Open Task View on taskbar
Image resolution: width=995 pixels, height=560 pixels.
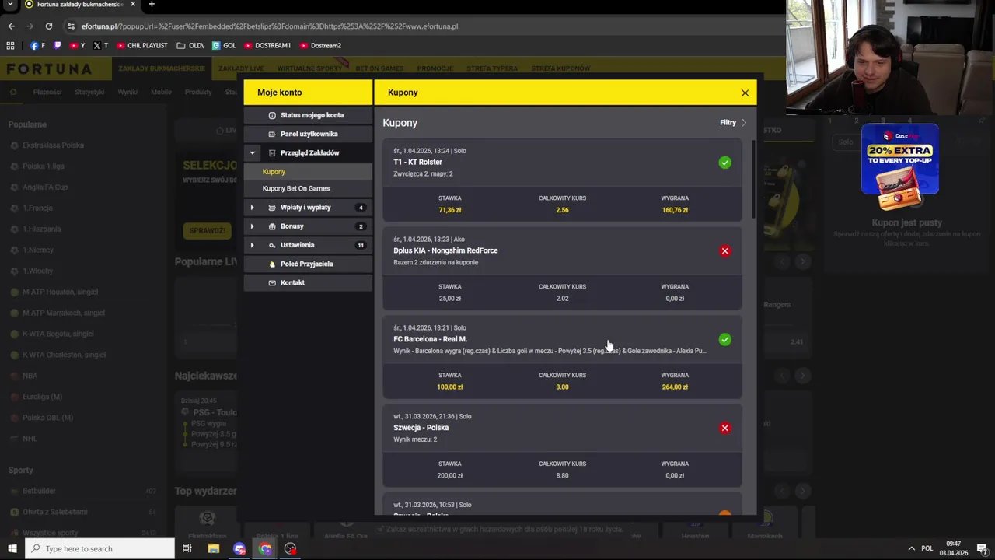coord(187,549)
